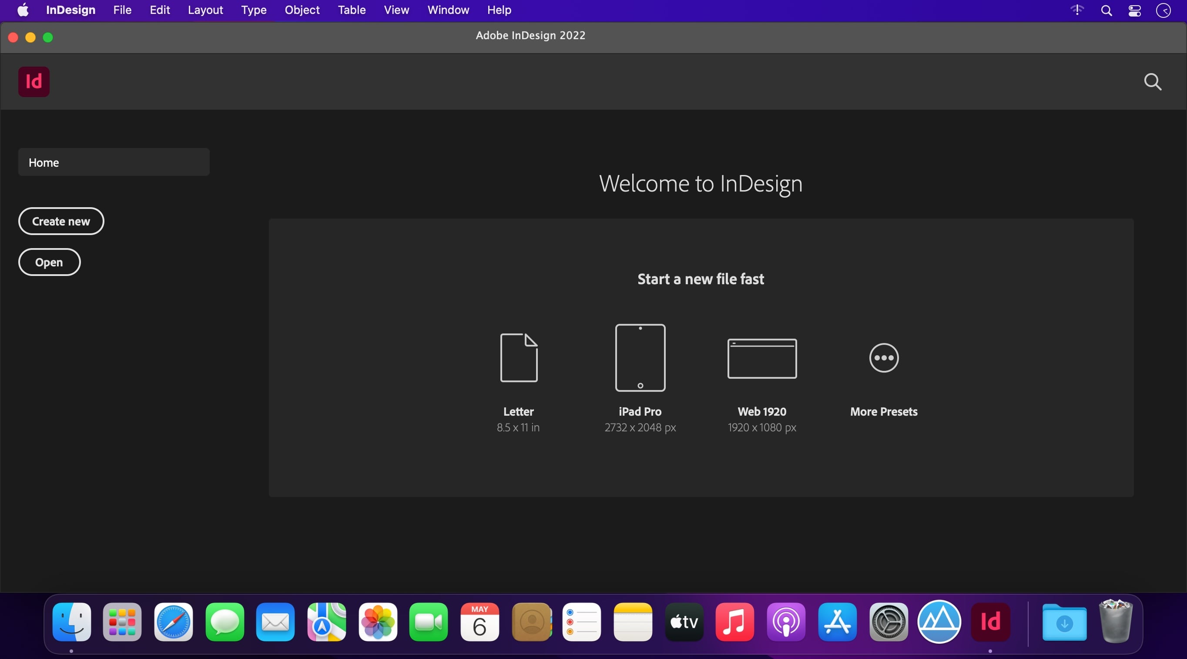Launch Reminders from the Dock

click(x=582, y=622)
